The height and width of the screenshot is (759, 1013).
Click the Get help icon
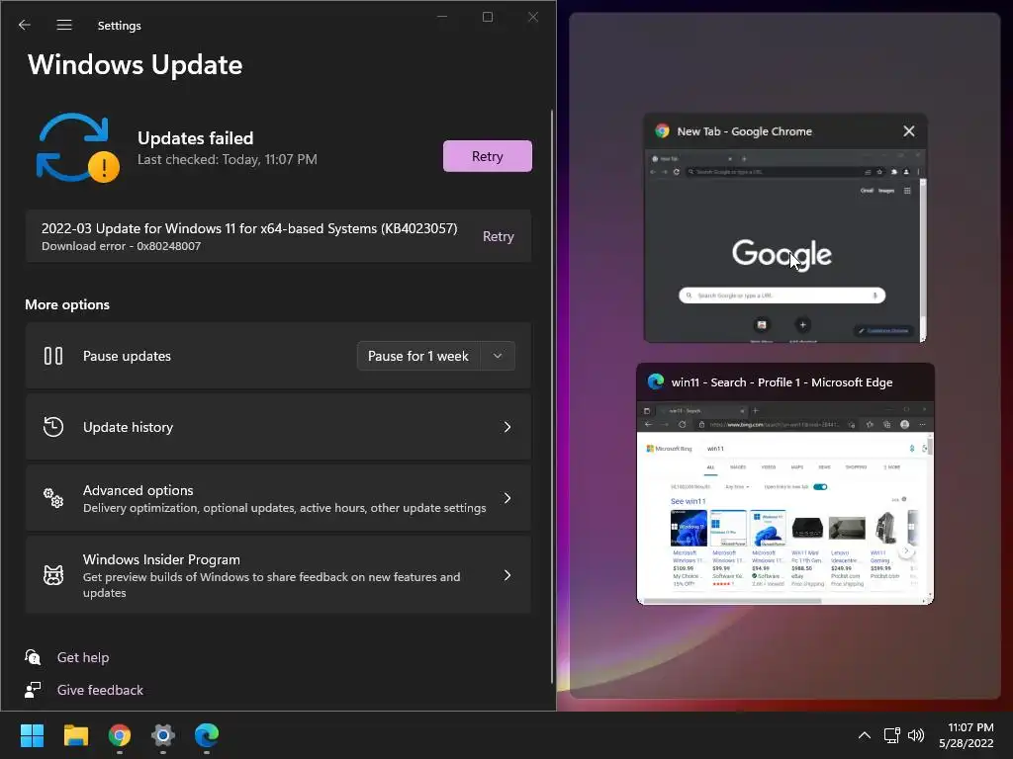click(33, 657)
